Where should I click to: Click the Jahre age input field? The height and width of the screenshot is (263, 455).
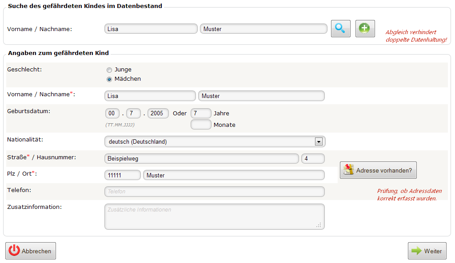201,113
